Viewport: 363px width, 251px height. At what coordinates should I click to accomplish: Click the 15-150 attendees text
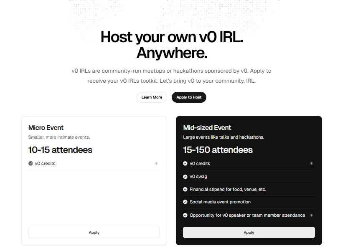click(218, 150)
